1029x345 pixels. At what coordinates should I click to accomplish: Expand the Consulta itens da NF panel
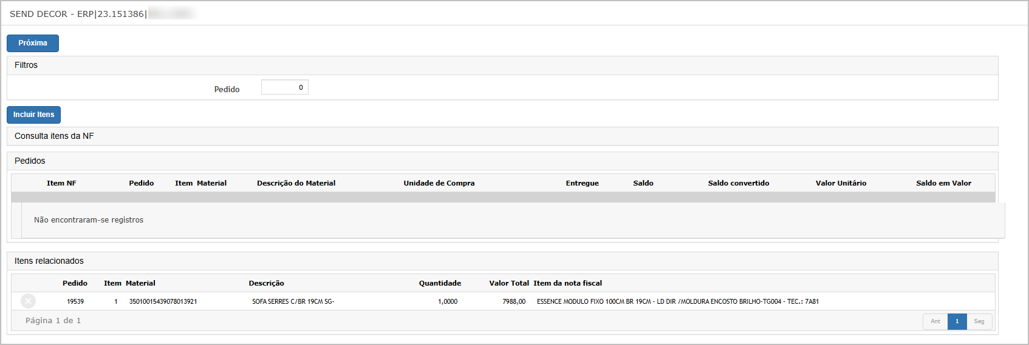coord(502,136)
